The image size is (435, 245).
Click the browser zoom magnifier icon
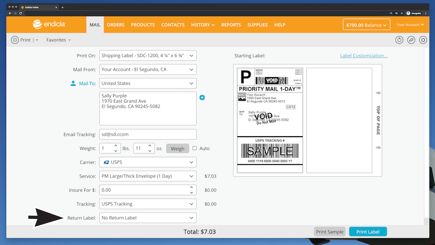[391, 13]
